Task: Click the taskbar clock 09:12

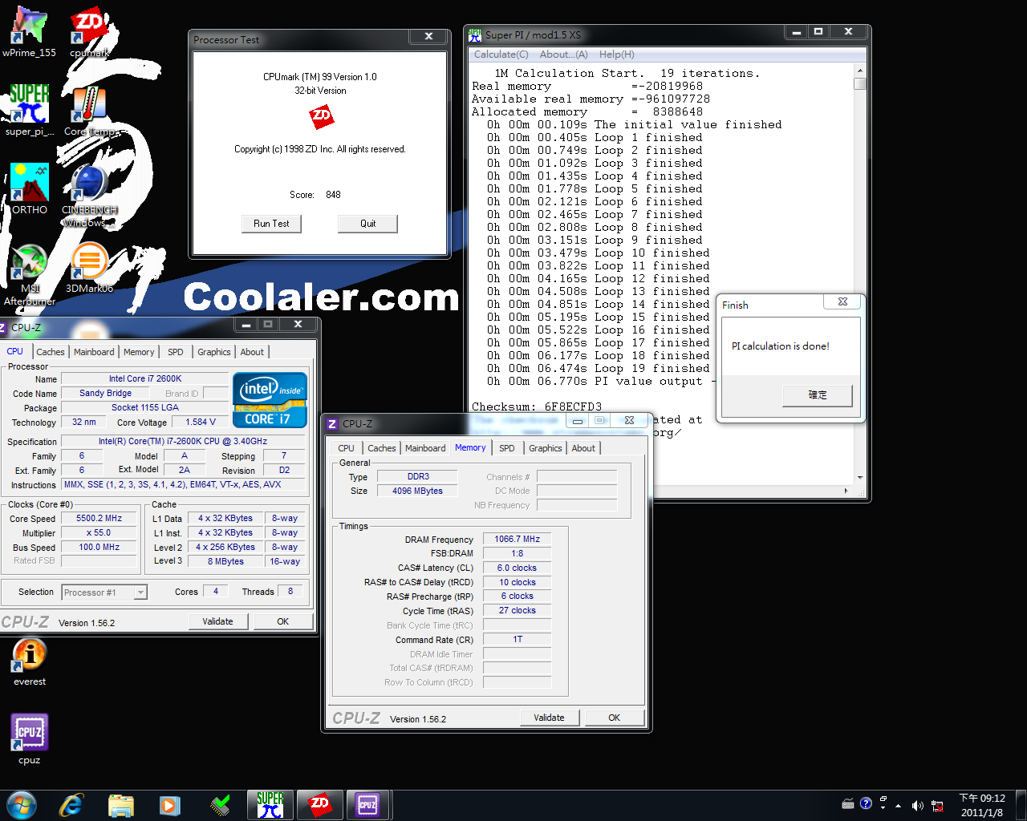Action: (x=982, y=805)
